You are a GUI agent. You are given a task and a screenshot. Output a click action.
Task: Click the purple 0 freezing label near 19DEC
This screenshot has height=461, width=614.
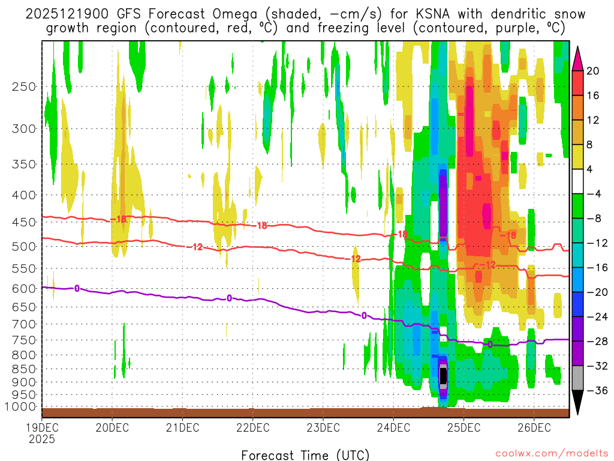coord(77,289)
